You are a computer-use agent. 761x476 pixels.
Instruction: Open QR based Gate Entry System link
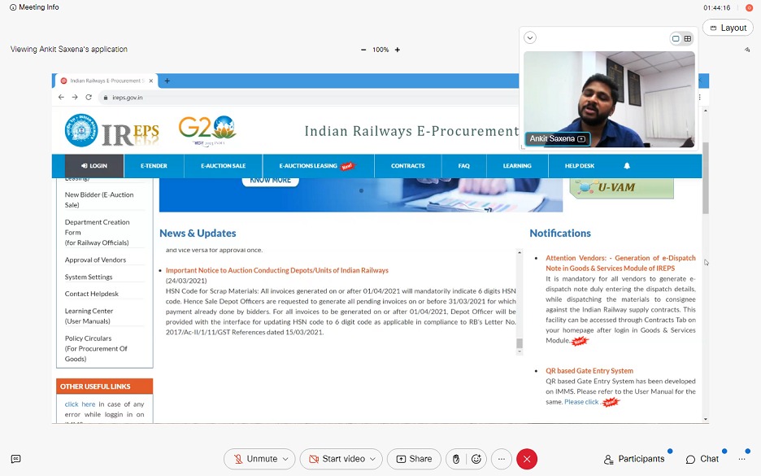pyautogui.click(x=589, y=370)
